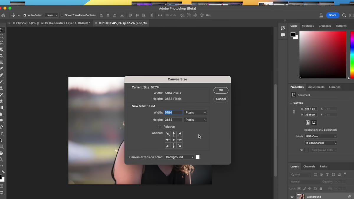Select the Eyedropper tool
This screenshot has height=199, width=354.
pos(1,69)
